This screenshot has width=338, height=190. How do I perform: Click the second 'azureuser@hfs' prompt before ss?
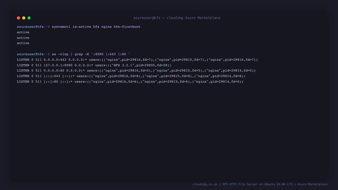pyautogui.click(x=30, y=54)
